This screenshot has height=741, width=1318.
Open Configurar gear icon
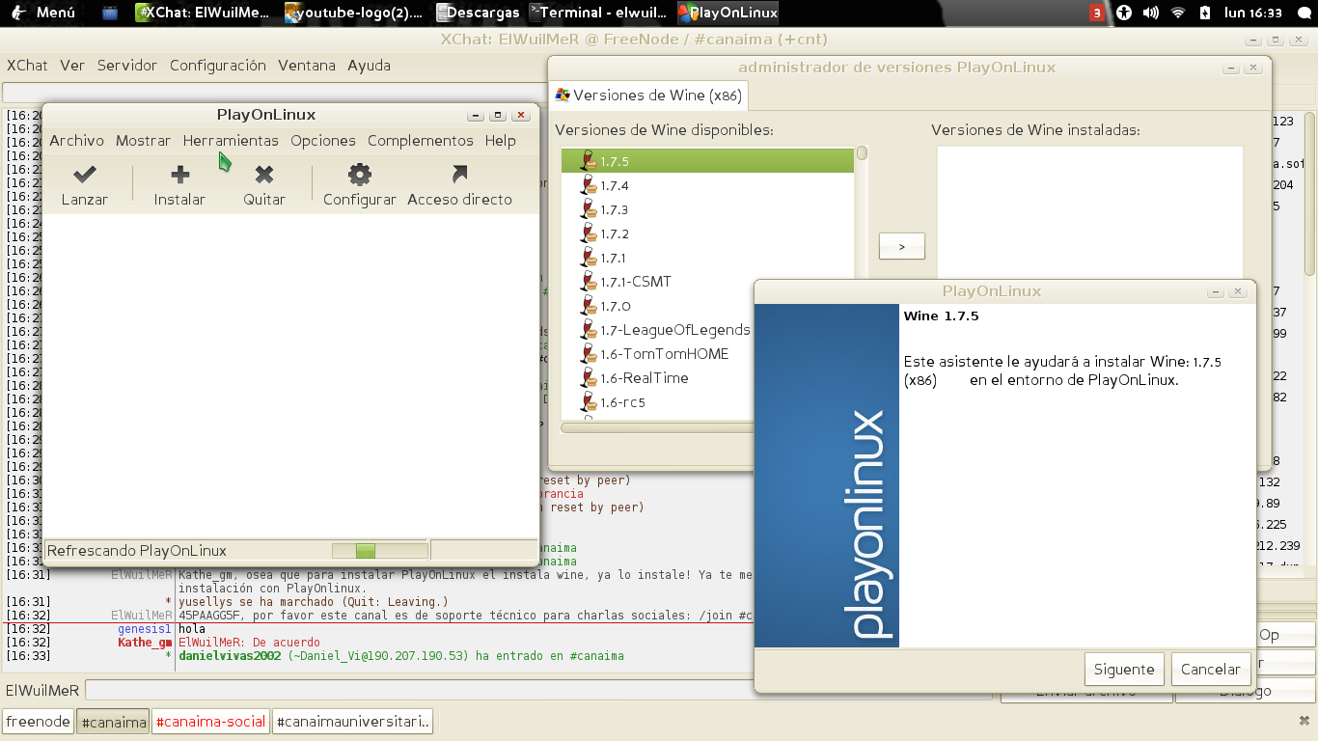[360, 175]
